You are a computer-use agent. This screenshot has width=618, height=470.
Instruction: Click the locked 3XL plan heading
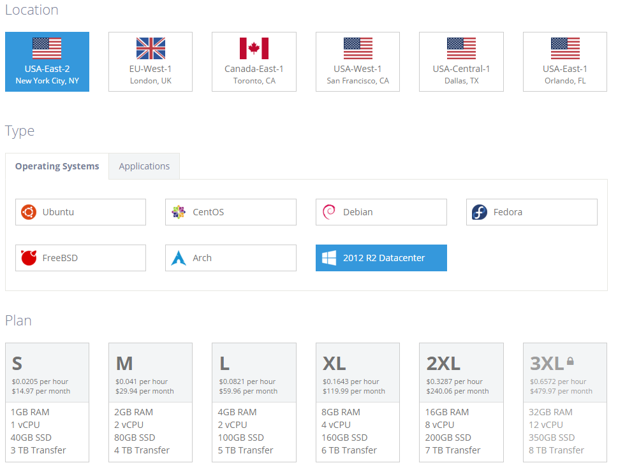(547, 363)
